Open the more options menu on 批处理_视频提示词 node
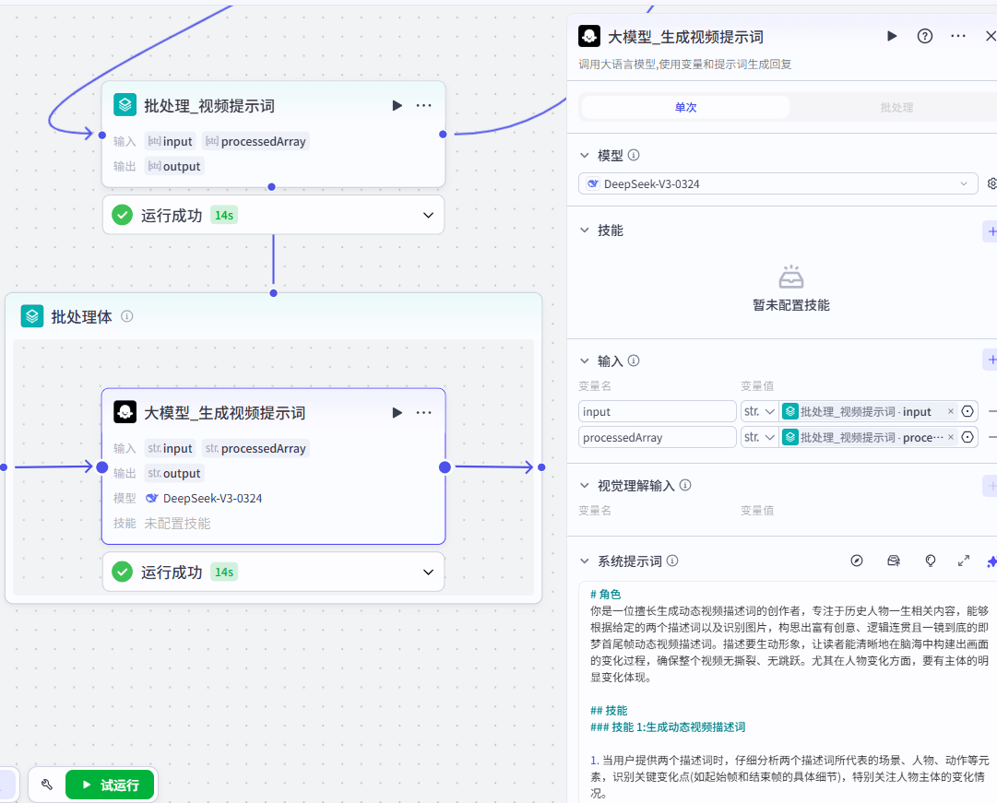The height and width of the screenshot is (803, 997). (x=423, y=105)
